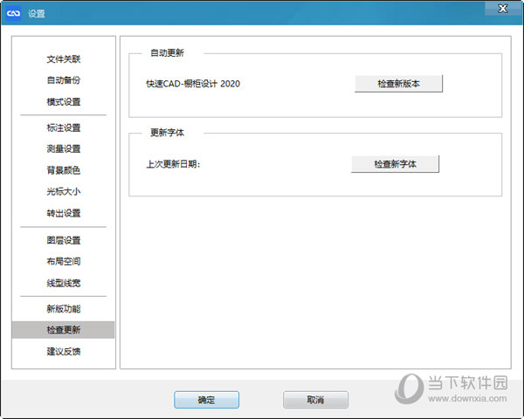Go to 布局空间 settings
Viewport: 524px width, 419px height.
coord(64,261)
